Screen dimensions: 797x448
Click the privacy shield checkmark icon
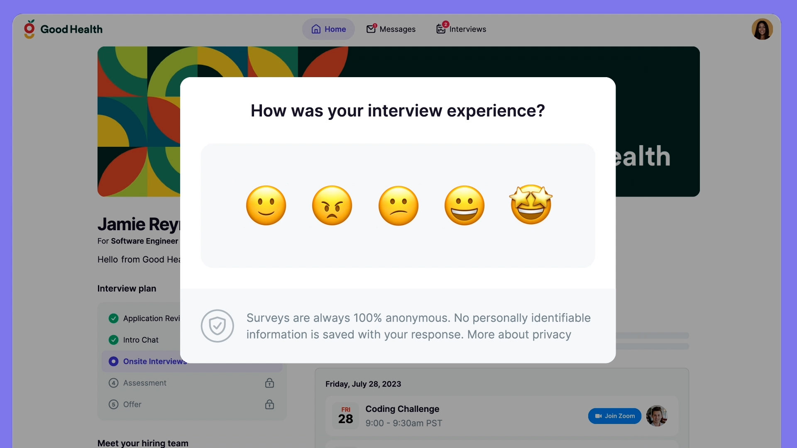(x=217, y=326)
